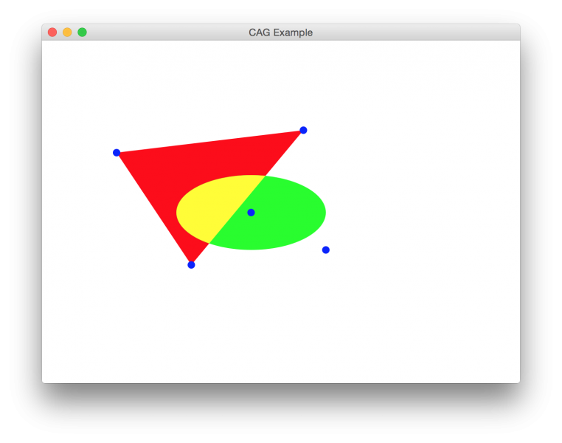This screenshot has height=443, width=562.
Task: Click the blue handle outside the ellipse's lower right
Action: [326, 250]
